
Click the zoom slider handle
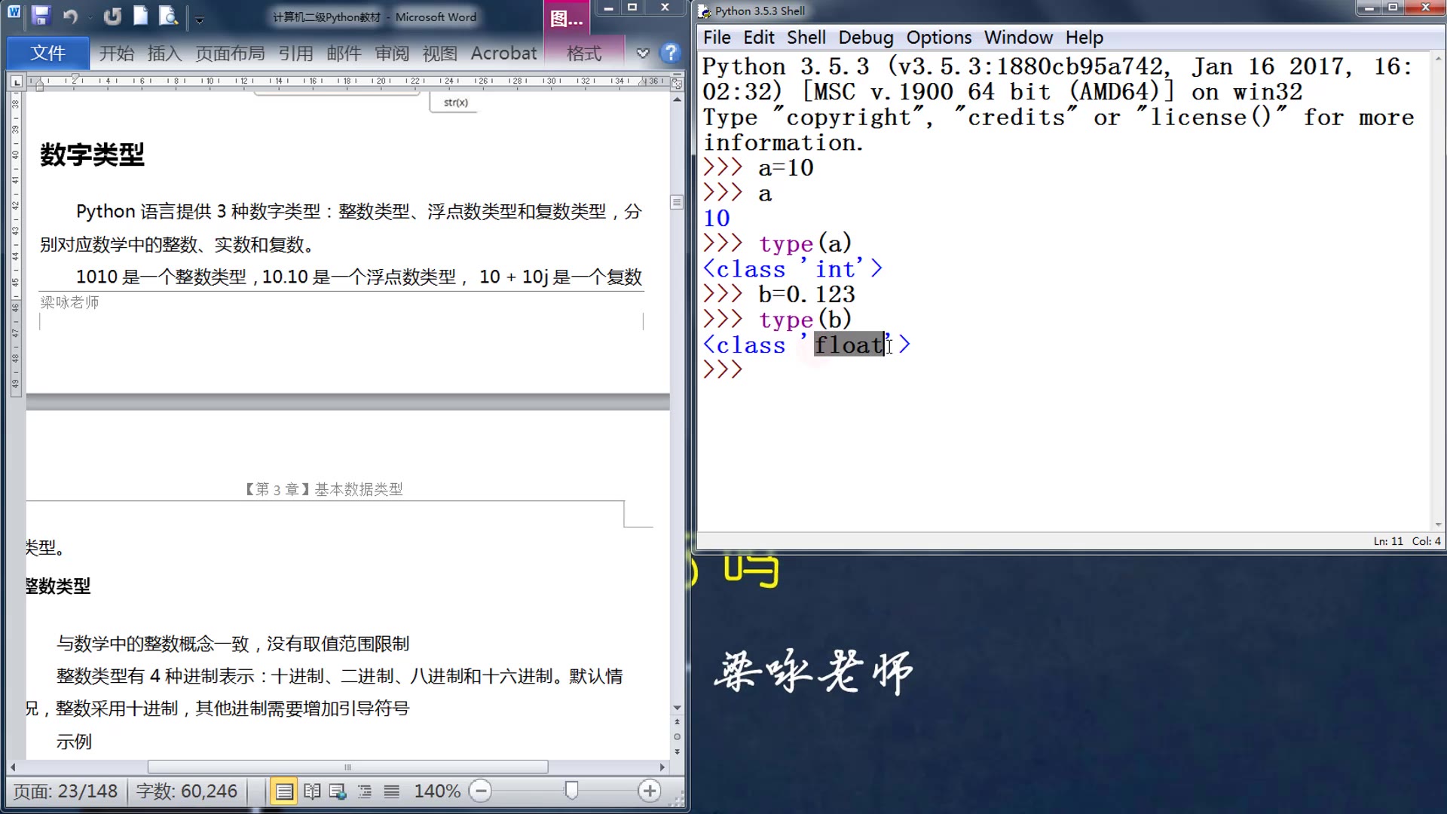click(x=571, y=790)
